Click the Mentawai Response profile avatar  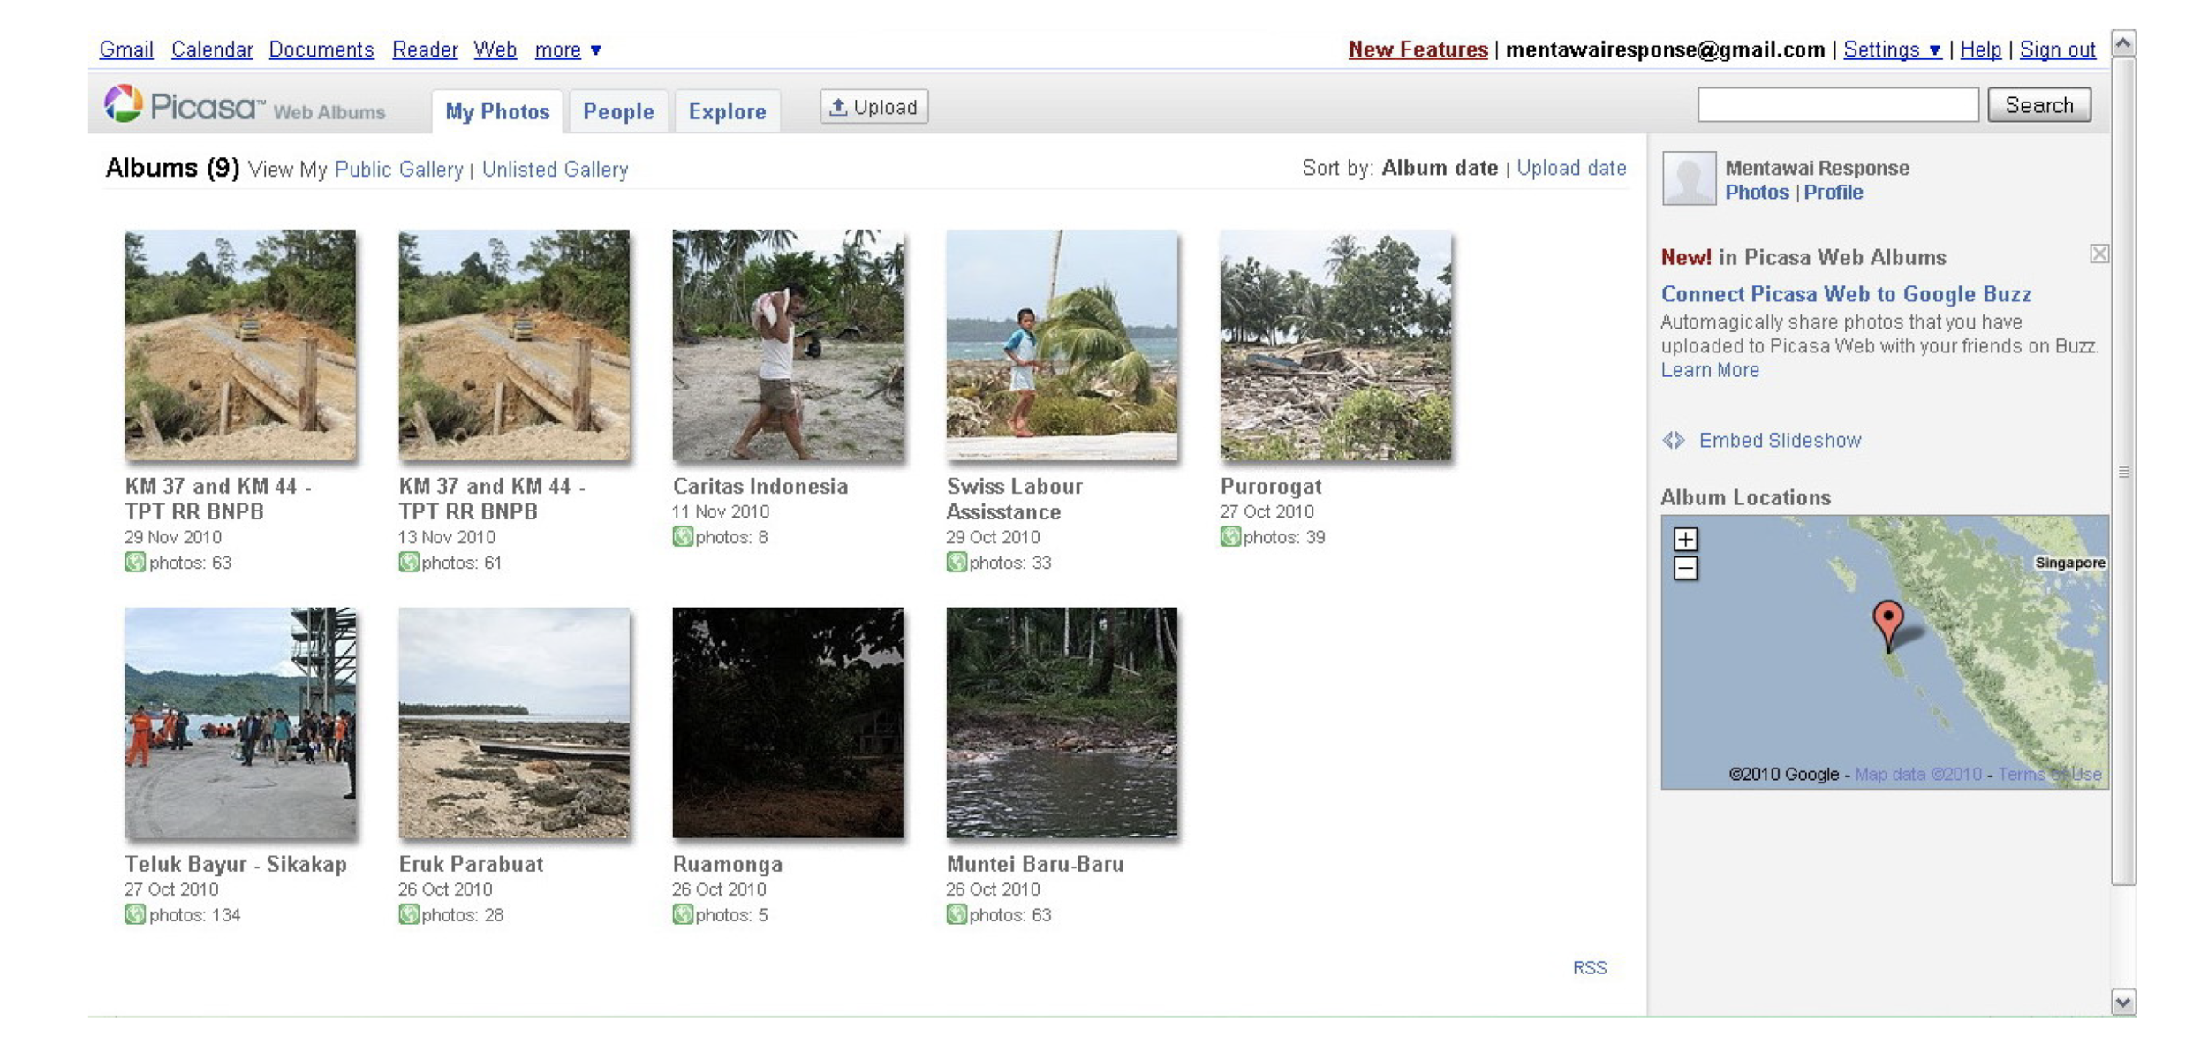pyautogui.click(x=1688, y=178)
